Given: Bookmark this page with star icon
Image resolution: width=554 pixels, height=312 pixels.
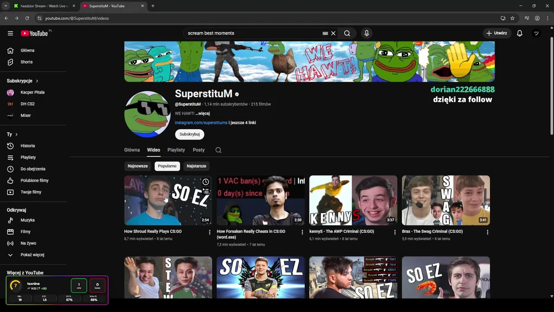Looking at the screenshot, I should 512,18.
